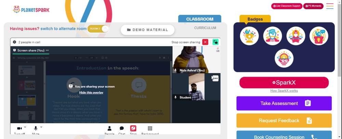Click the shared PDF download icon

(x=160, y=58)
